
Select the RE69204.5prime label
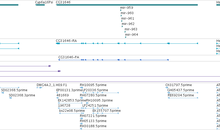[181, 95]
